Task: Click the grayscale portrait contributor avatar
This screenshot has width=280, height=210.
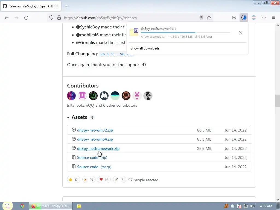Action: tap(148, 96)
